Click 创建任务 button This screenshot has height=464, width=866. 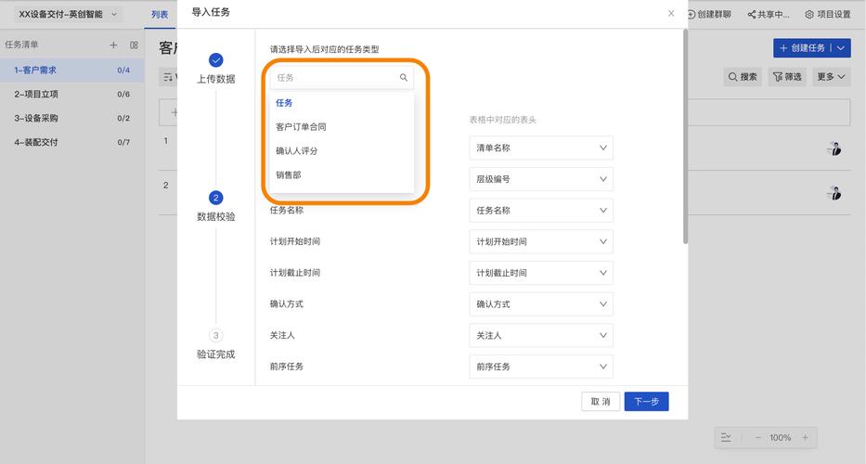tap(802, 48)
